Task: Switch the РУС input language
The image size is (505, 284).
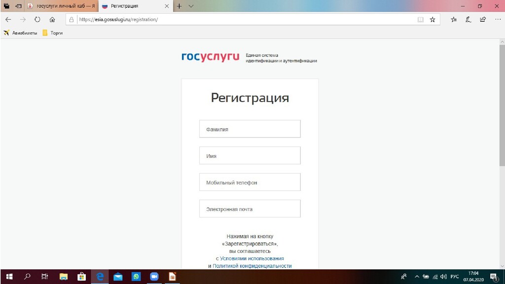Action: (x=454, y=277)
